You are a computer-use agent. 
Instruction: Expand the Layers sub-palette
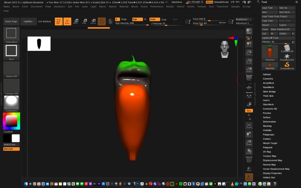click(266, 100)
